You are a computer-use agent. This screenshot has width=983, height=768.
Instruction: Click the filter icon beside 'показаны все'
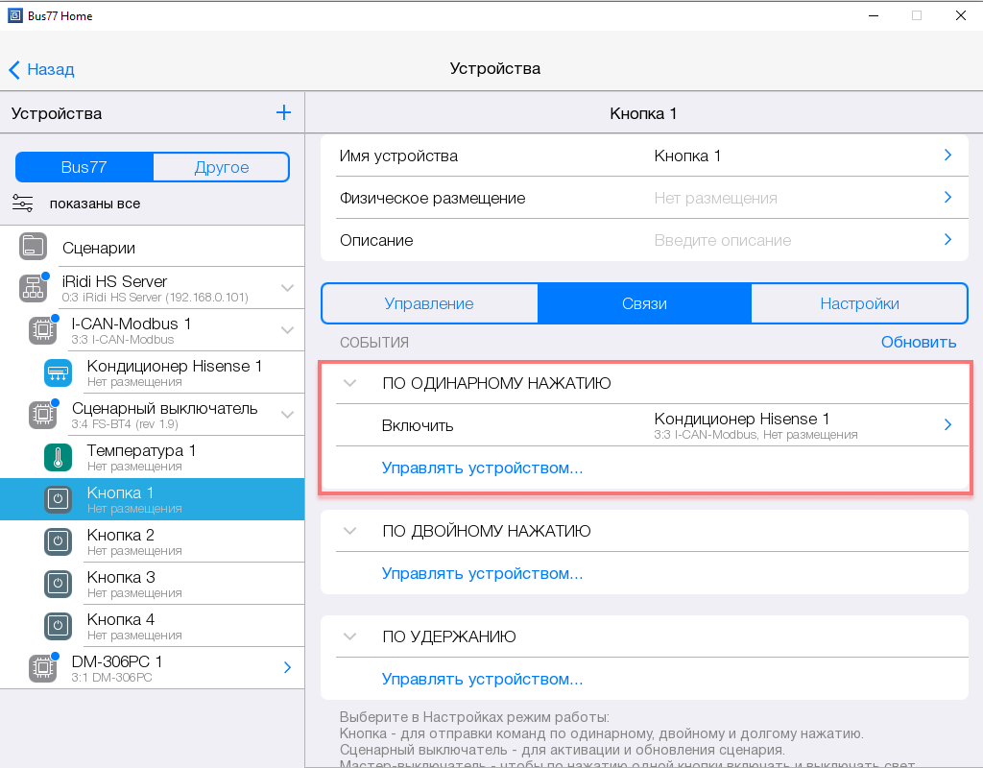(x=22, y=203)
